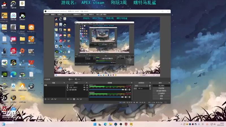Screen dimensions: 226x127
Task: Click the 属性 properties button above the docks
Action: 71,79
